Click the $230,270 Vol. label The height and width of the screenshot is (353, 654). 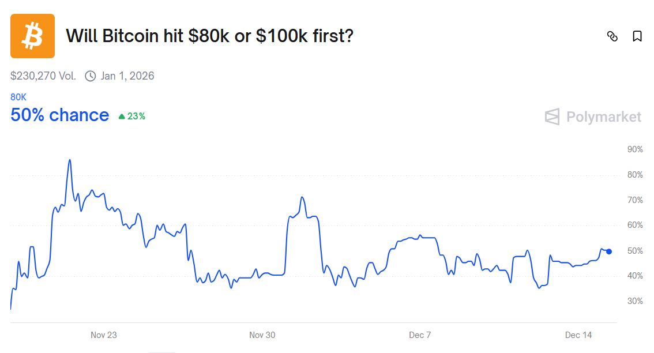point(43,76)
